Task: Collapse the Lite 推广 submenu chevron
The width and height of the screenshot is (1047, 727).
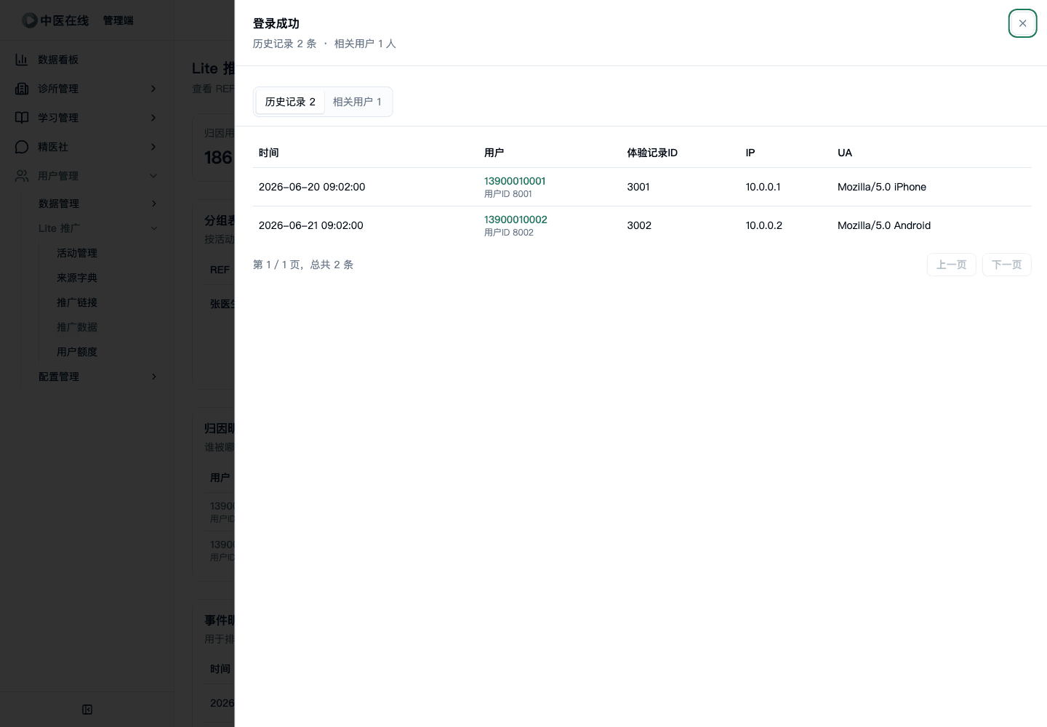Action: pos(153,228)
